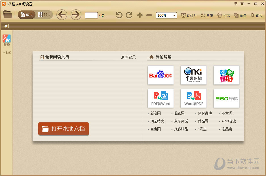The image size is (266, 176).
Task: Zoom in with the plus icon
Action: click(x=140, y=15)
